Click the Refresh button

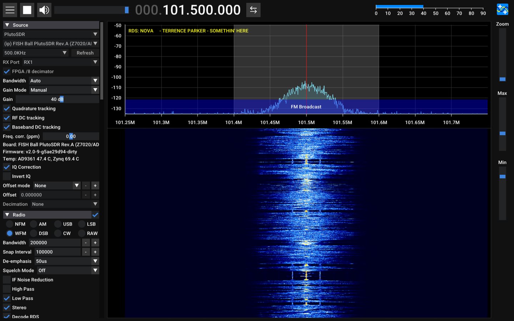pyautogui.click(x=85, y=53)
